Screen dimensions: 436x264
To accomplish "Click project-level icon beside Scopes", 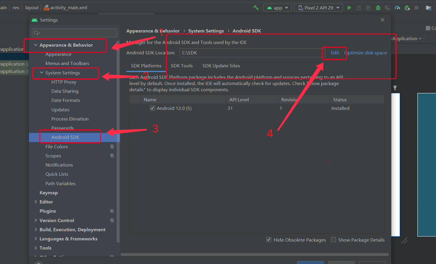I will point(112,156).
